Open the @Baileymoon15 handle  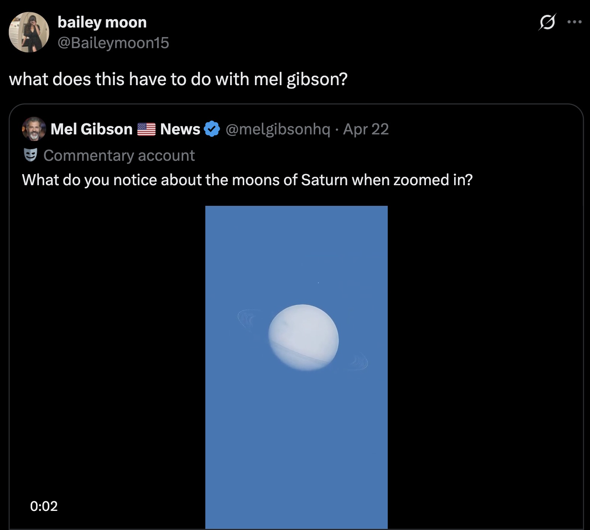[113, 43]
